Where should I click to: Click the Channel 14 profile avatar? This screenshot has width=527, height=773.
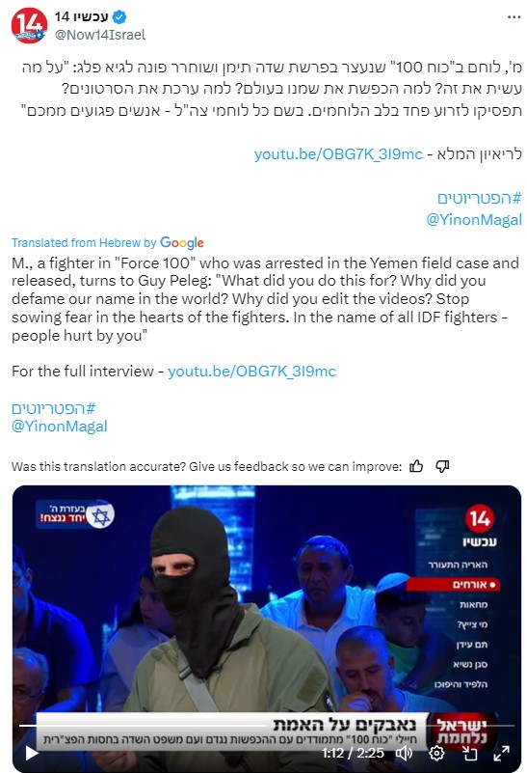point(30,26)
